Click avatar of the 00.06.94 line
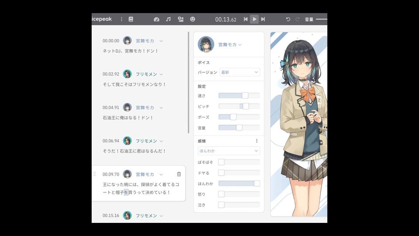Viewport: 419px width, 236px height. pyautogui.click(x=127, y=141)
